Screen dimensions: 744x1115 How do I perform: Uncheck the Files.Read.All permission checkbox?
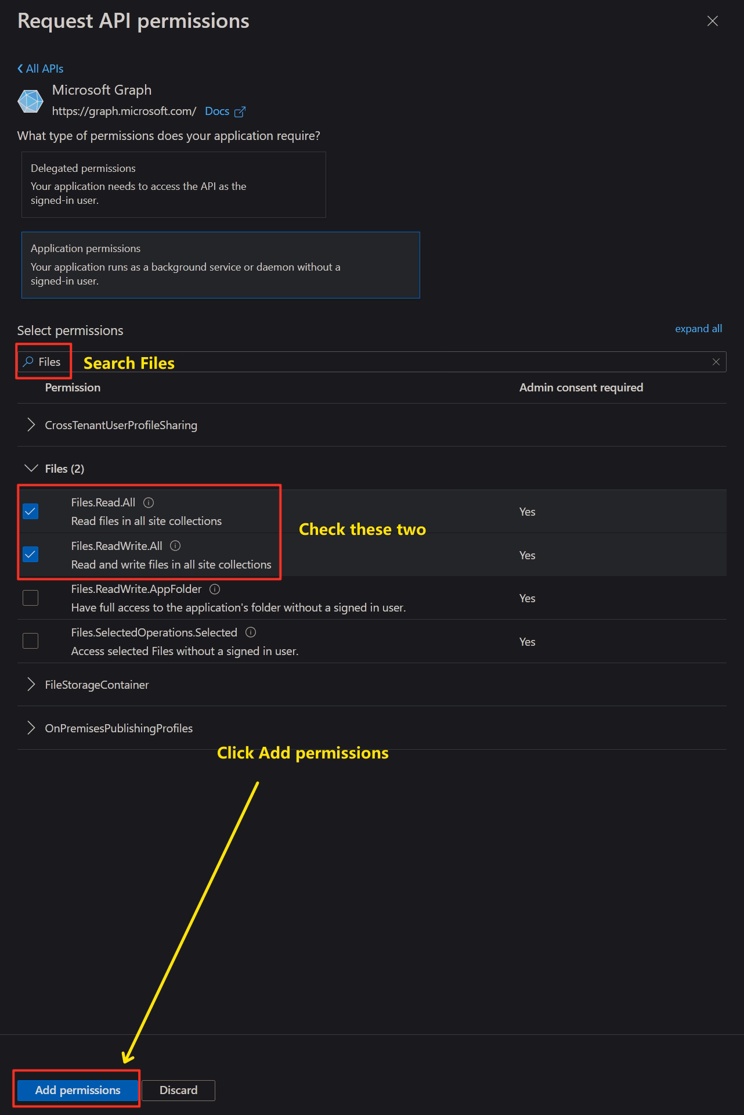point(30,512)
